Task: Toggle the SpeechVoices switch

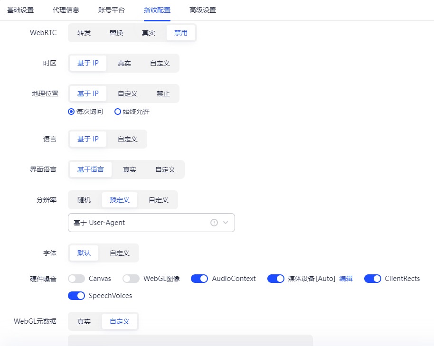Action: [x=76, y=296]
